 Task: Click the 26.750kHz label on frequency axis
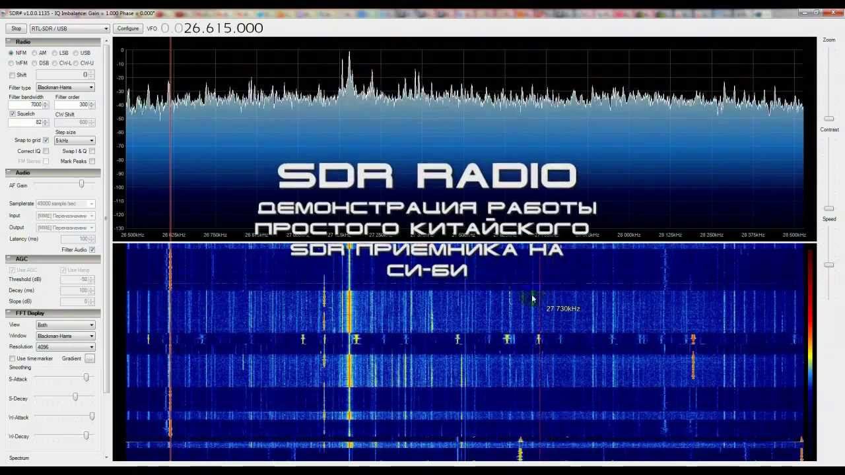pos(215,235)
